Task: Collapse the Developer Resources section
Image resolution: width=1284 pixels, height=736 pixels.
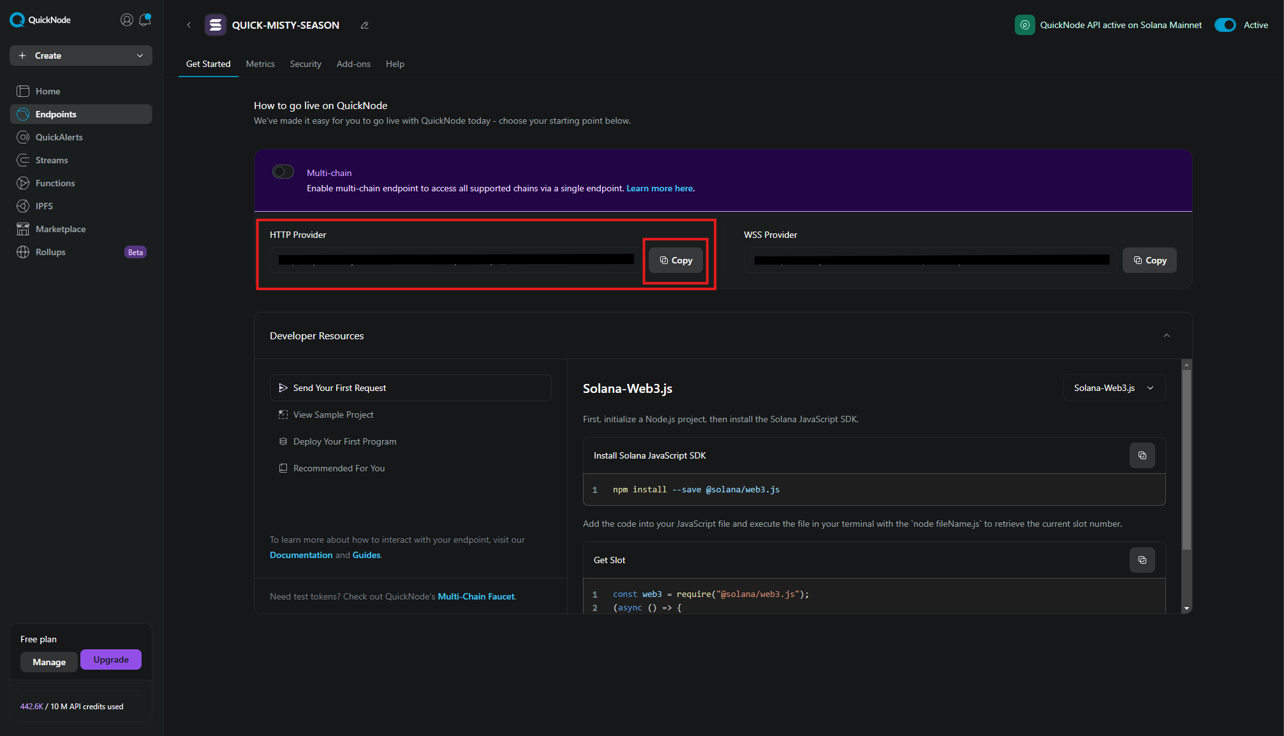Action: pyautogui.click(x=1167, y=335)
